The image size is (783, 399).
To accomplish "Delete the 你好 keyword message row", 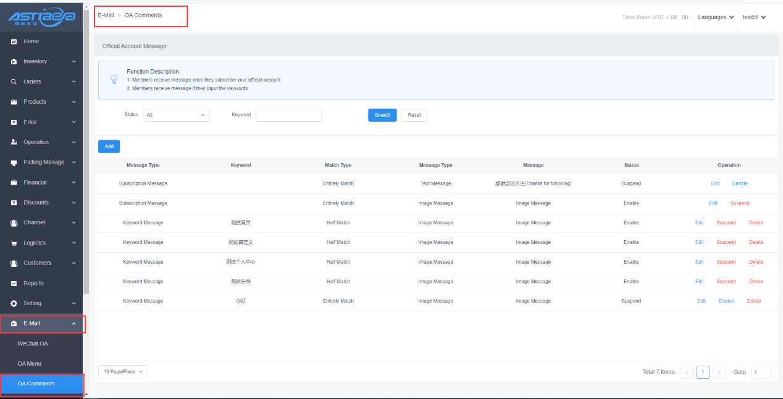I will 753,301.
